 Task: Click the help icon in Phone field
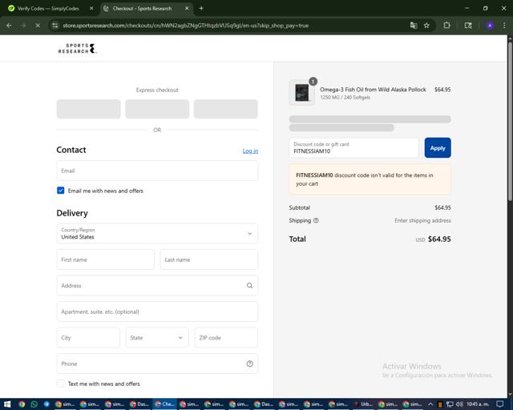249,364
